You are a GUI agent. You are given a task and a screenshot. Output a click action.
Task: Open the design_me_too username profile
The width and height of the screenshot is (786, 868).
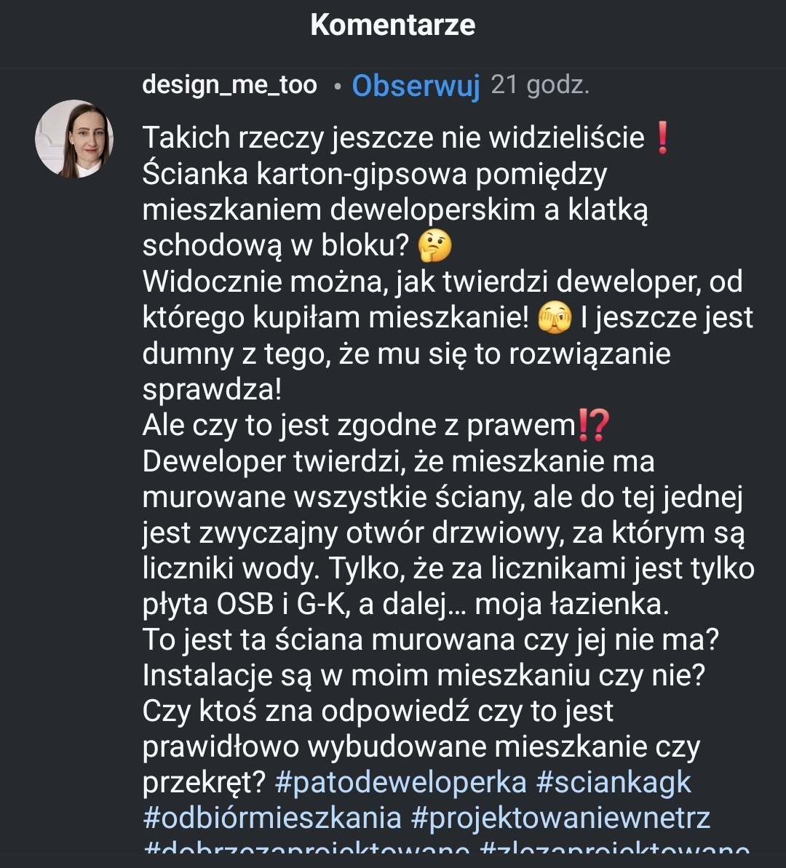(x=229, y=85)
